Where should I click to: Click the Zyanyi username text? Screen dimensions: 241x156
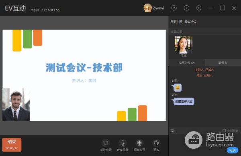pyautogui.click(x=159, y=8)
